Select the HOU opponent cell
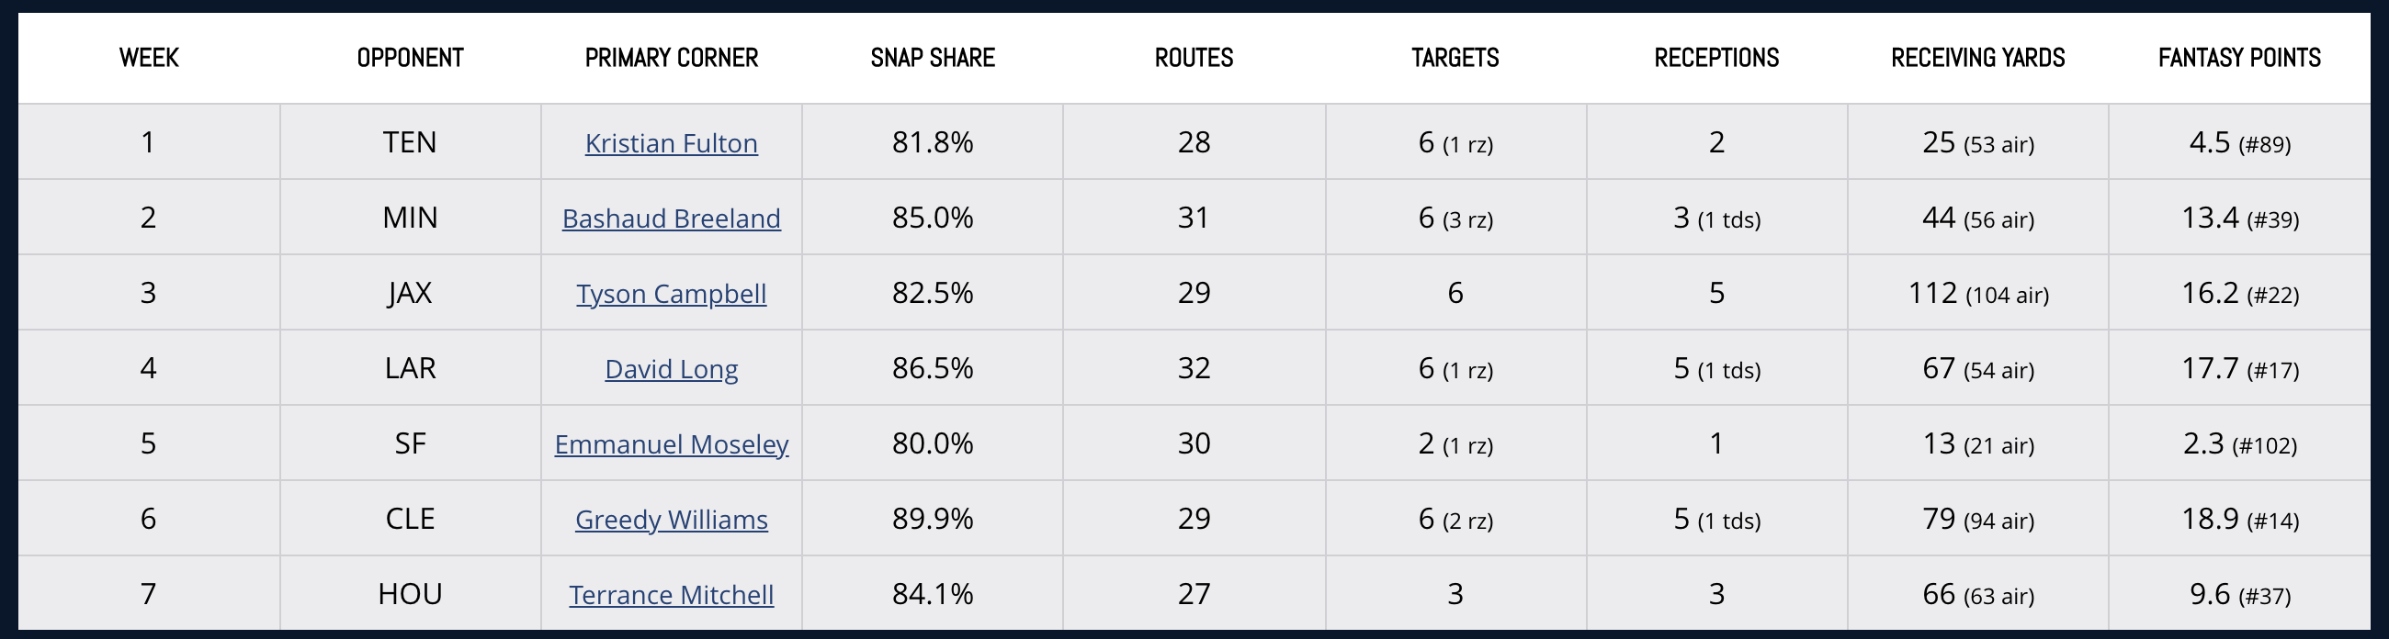Screen dimensions: 2389x639 (410, 594)
